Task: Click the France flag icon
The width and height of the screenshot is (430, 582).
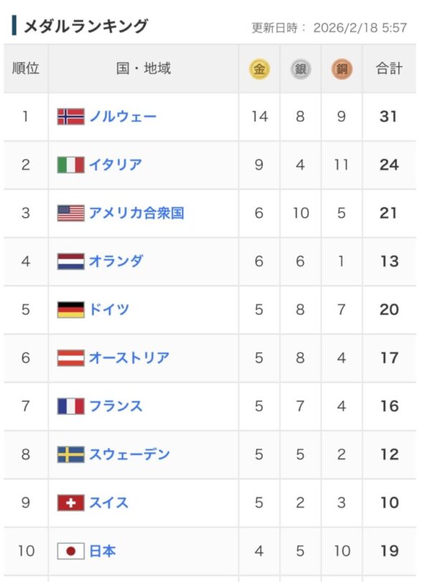Action: 71,407
